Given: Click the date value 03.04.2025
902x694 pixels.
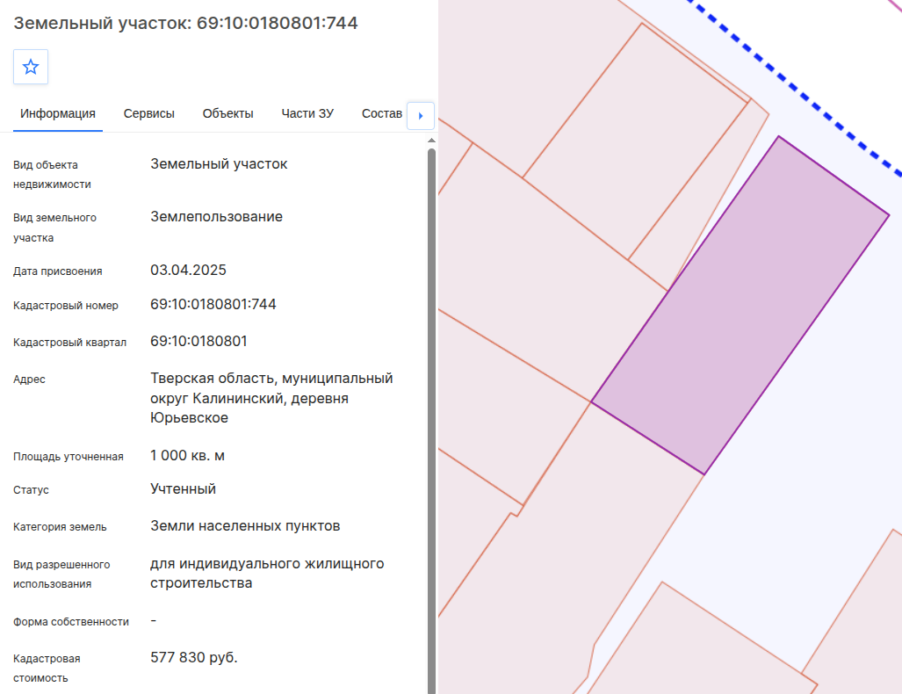Looking at the screenshot, I should (188, 270).
